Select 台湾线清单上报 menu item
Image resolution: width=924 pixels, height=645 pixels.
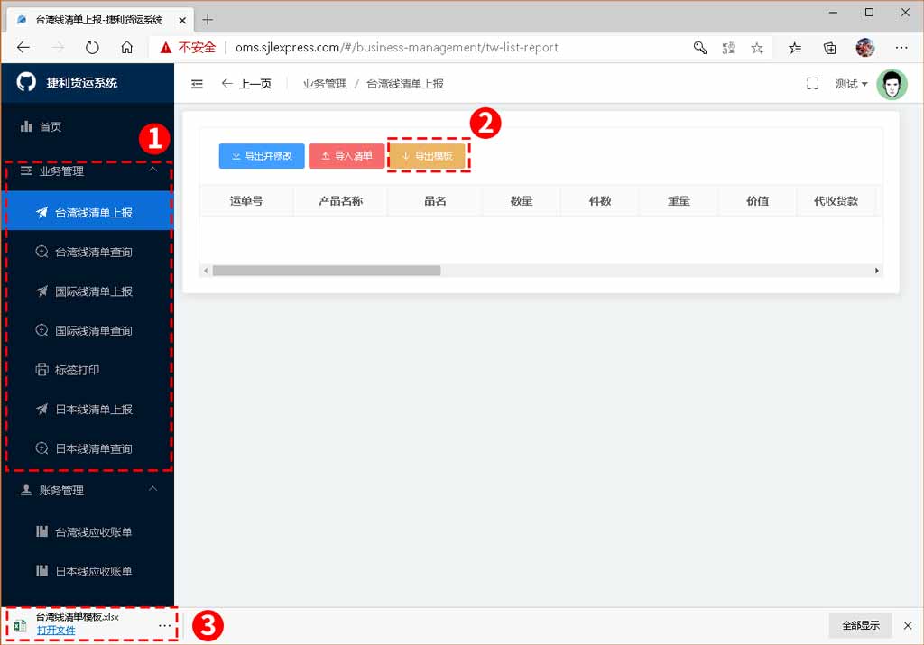[x=88, y=212]
